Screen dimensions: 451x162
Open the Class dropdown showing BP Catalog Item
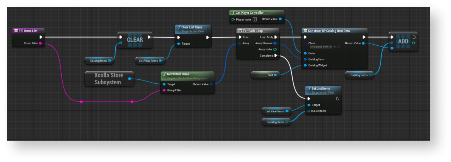(x=321, y=47)
